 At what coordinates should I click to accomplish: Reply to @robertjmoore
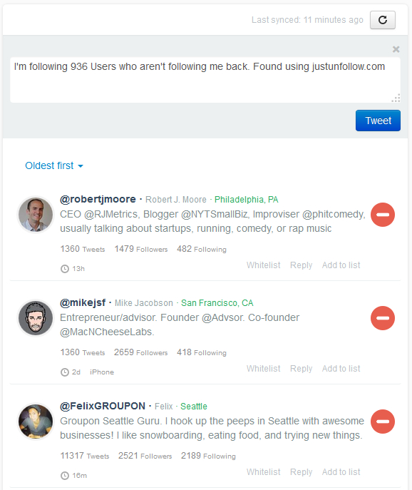click(301, 265)
